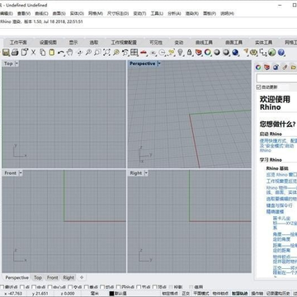This screenshot has width=297, height=297.
Task: Click the Layers icon in toolbar
Action: pyautogui.click(x=199, y=52)
